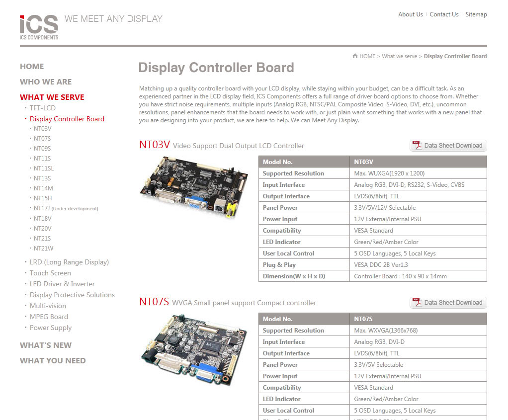Jump to NT21W in sidebar list
The width and height of the screenshot is (508, 420).
pos(43,248)
